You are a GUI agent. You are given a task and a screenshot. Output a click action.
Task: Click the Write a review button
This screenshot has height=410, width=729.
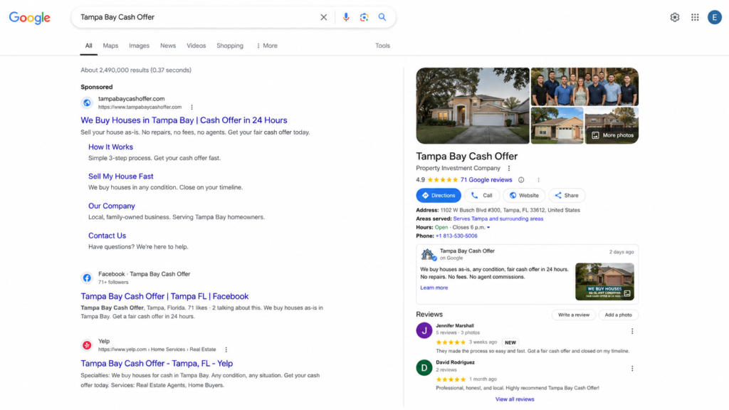574,315
